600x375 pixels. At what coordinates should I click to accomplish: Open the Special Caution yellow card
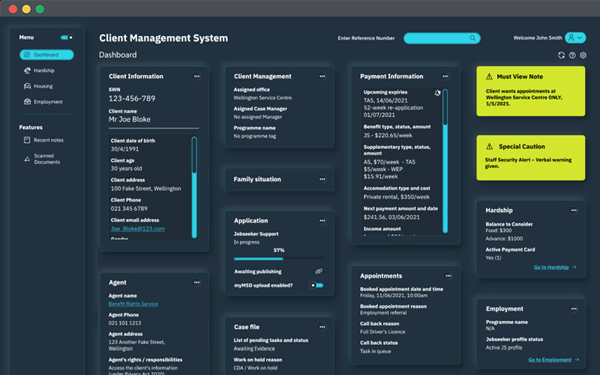pyautogui.click(x=531, y=157)
